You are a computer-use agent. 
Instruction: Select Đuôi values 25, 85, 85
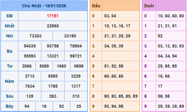(167, 66)
